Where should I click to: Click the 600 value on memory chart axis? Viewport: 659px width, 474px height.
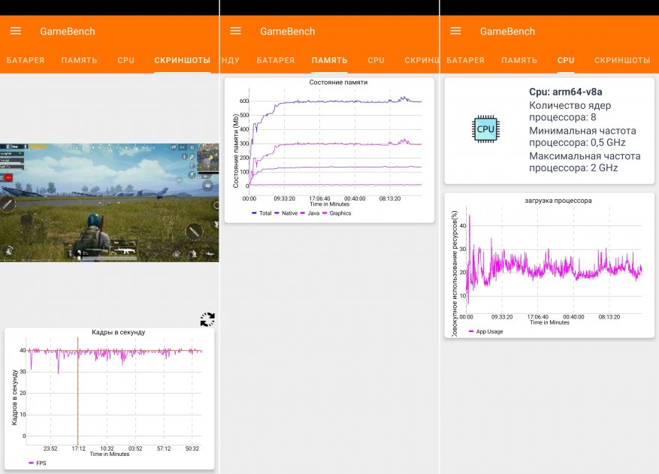tap(244, 101)
